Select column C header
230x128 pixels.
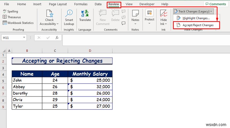pos(55,51)
